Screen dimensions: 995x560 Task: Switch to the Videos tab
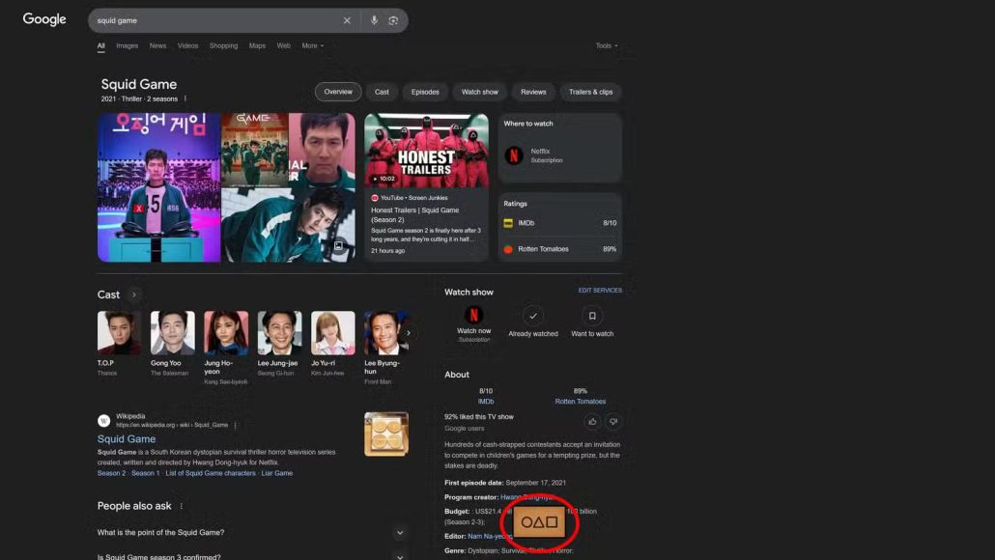pyautogui.click(x=187, y=45)
